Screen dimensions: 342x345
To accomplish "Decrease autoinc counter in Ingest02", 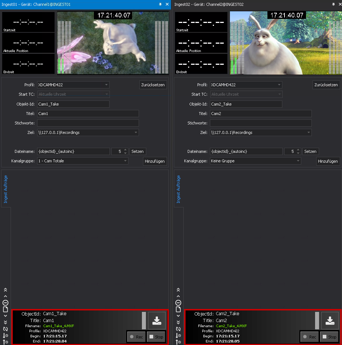I will pos(298,153).
